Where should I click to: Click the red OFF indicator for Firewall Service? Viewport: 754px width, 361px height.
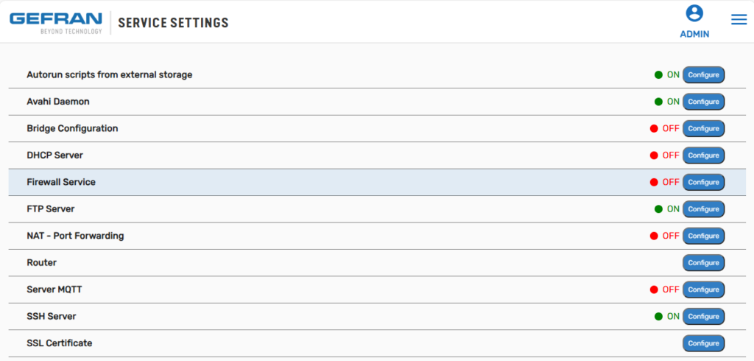coord(665,183)
